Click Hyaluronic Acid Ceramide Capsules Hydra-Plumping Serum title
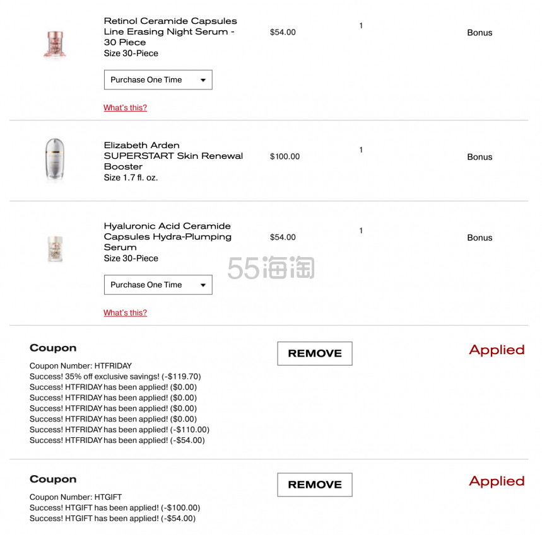 (x=168, y=236)
